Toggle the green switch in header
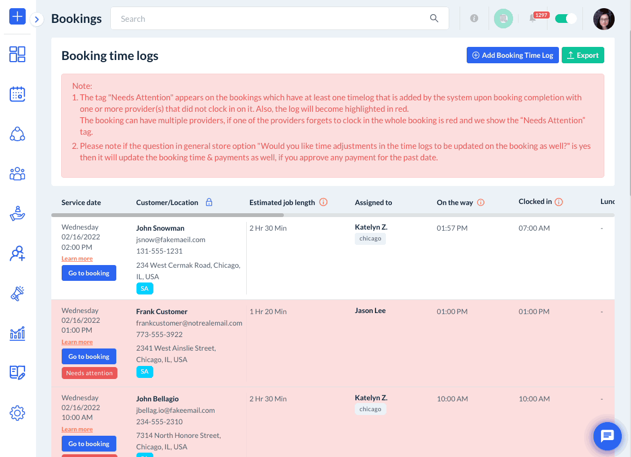The image size is (631, 457). point(565,19)
